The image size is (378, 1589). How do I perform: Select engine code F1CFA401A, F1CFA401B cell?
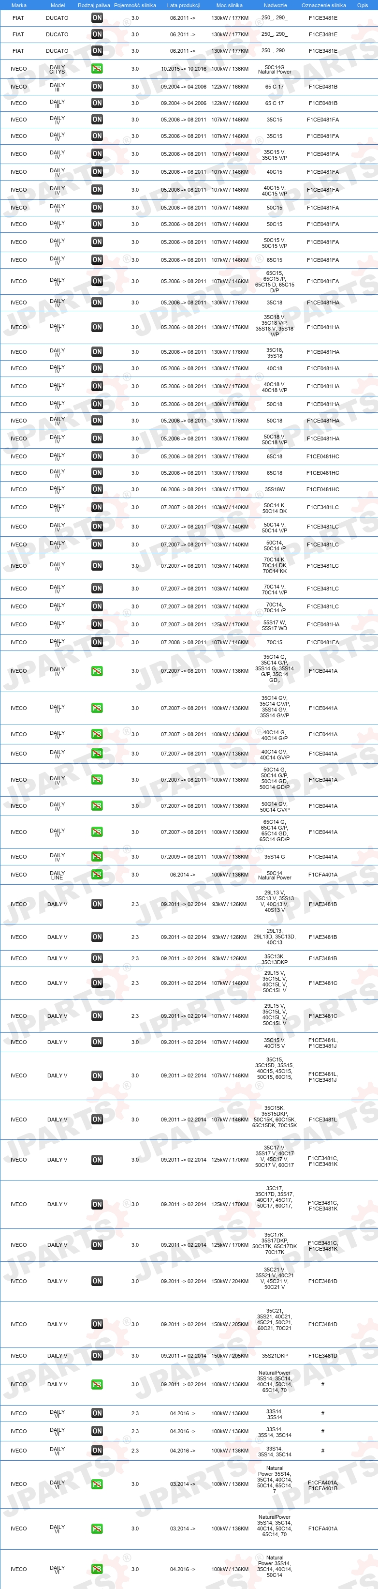point(322,1483)
